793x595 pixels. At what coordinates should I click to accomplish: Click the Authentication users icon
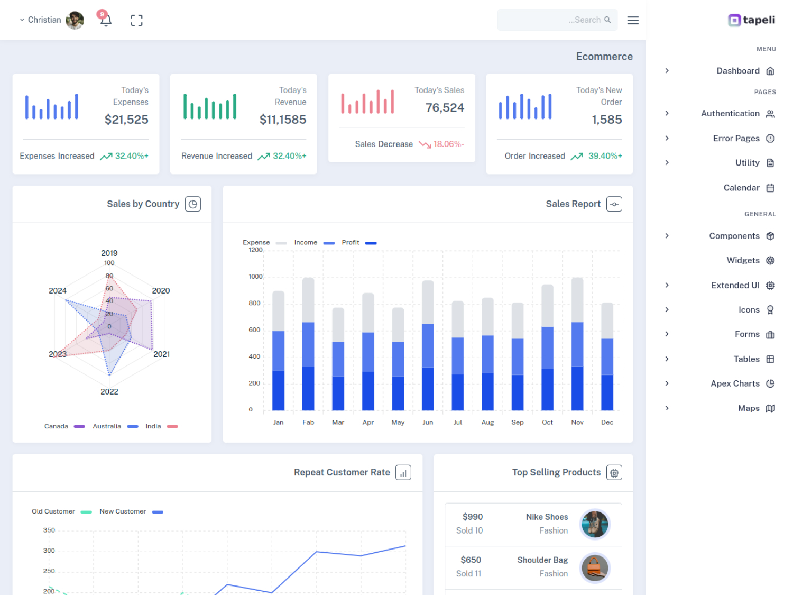point(770,114)
